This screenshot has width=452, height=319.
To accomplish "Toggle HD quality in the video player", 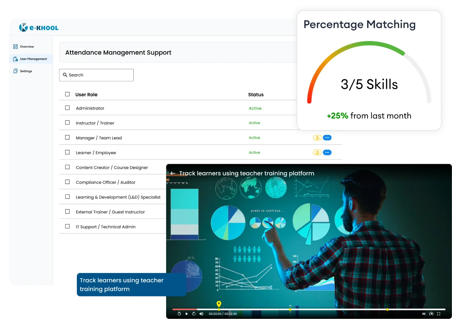I will tap(424, 314).
